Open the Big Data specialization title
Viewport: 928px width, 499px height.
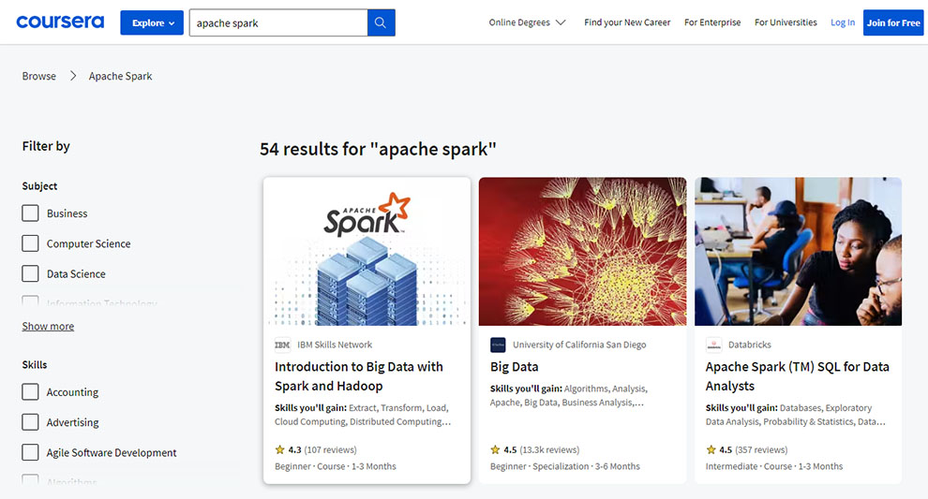pos(515,367)
